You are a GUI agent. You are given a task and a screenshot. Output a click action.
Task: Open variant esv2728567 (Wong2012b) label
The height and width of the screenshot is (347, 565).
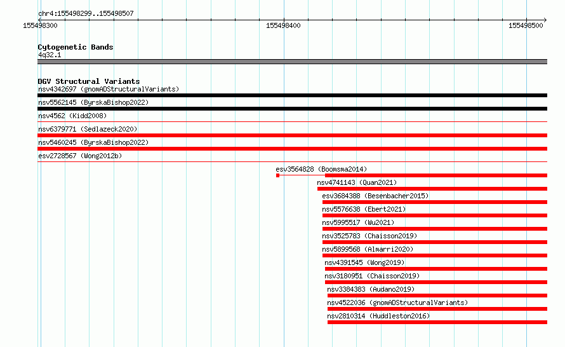pyautogui.click(x=80, y=156)
